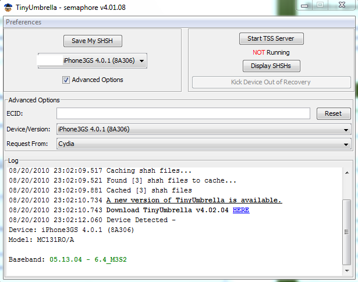
Task: Click the Display SHSHs button
Action: [x=271, y=66]
